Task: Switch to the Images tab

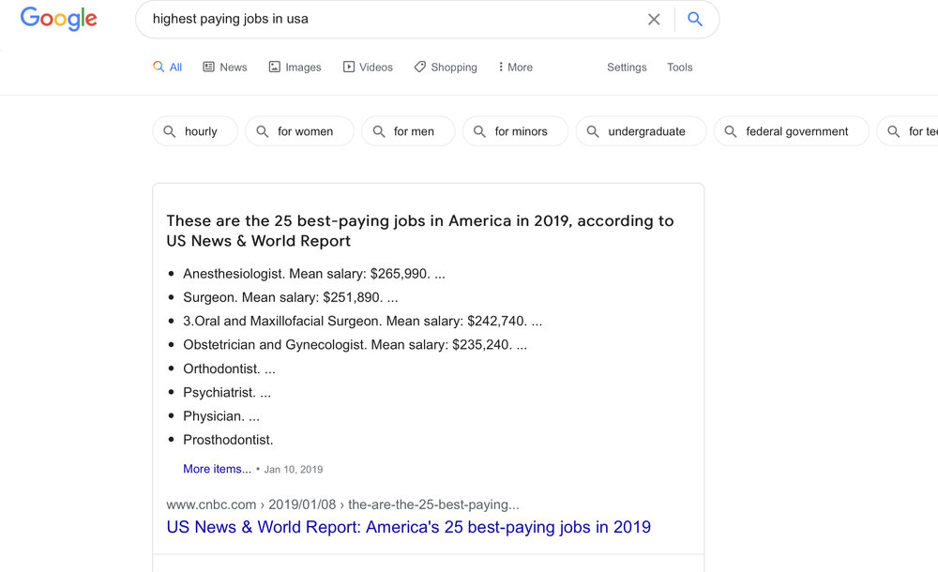Action: tap(295, 67)
